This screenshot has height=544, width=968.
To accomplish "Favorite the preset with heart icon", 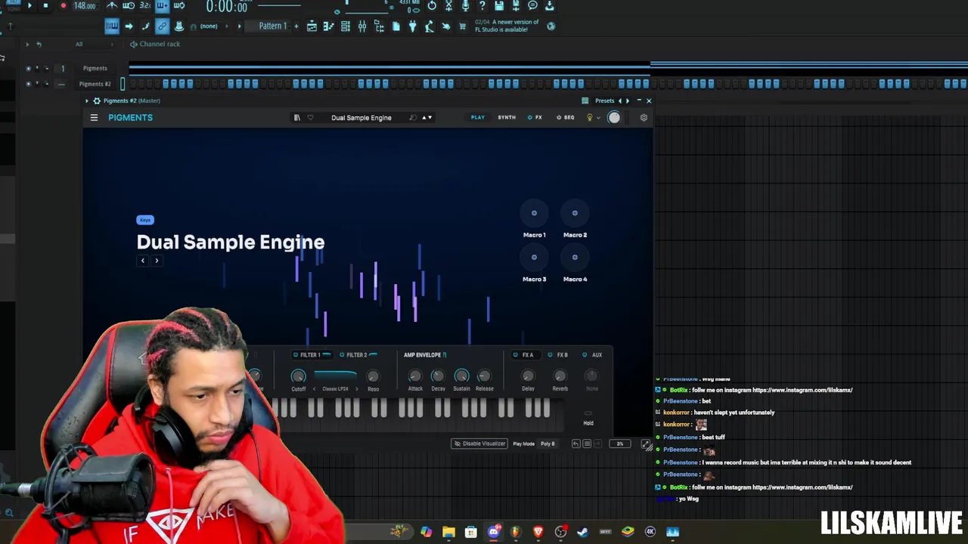I will point(310,118).
